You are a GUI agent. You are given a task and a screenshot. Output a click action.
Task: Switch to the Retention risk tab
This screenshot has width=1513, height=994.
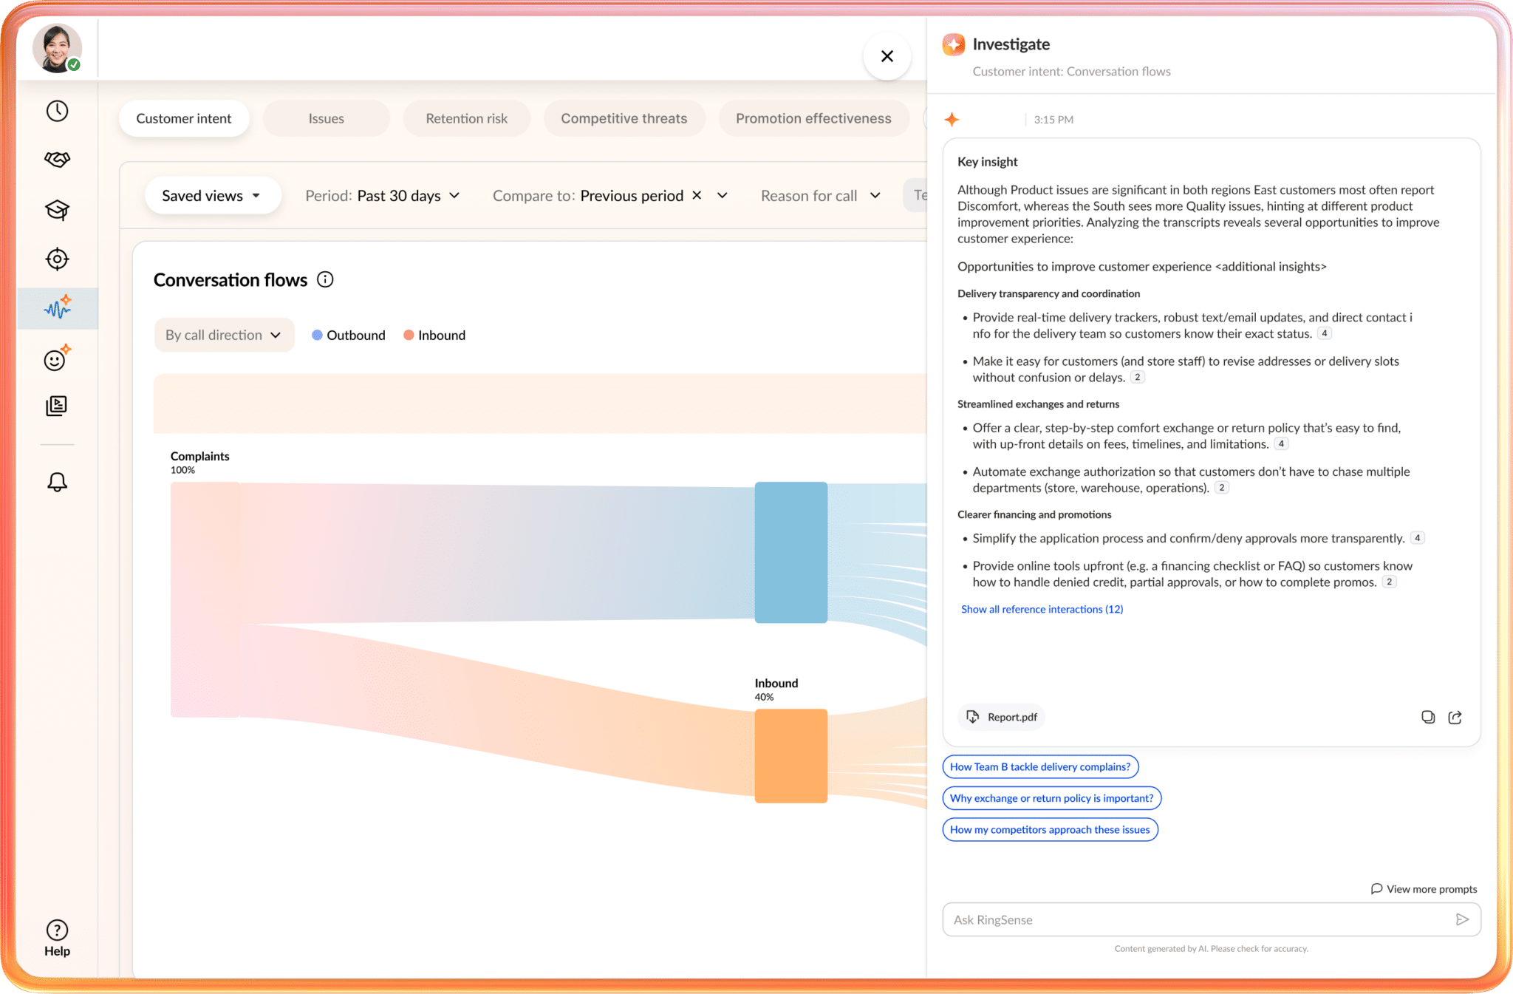click(x=466, y=118)
